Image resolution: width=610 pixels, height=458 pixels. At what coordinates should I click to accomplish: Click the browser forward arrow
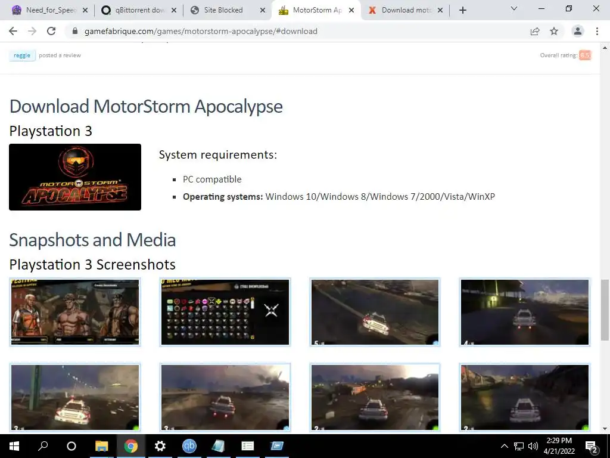coord(32,31)
